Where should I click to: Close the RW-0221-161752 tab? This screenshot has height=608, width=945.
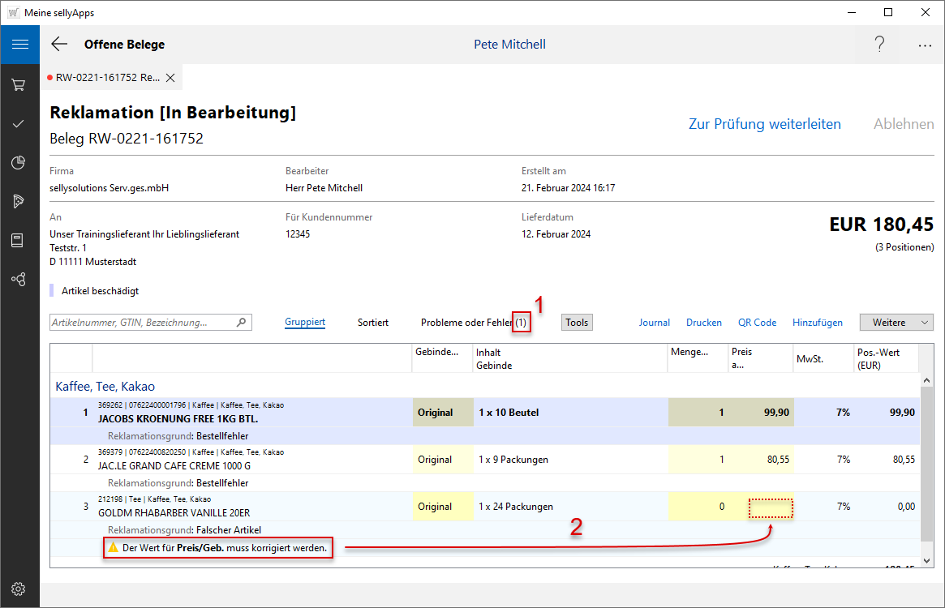click(170, 78)
